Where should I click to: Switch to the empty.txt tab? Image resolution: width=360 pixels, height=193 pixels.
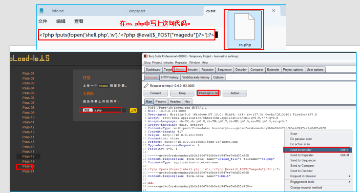tap(137, 11)
